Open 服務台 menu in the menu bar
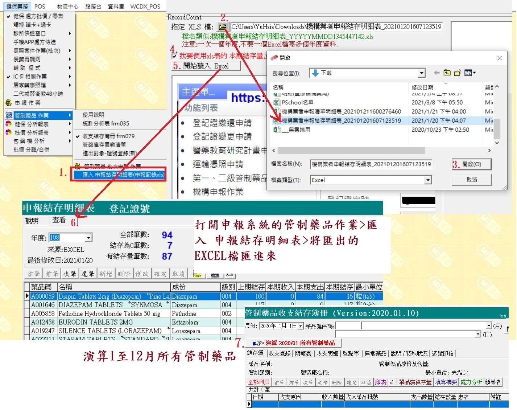The width and height of the screenshot is (517, 410). 93,7
